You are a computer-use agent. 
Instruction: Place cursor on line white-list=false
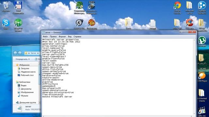point(53,69)
